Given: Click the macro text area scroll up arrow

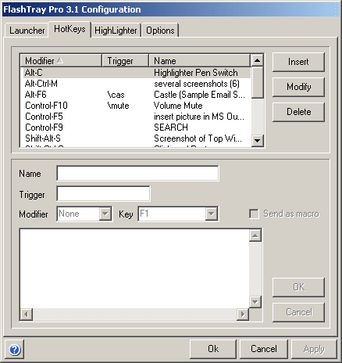Looking at the screenshot, I should pyautogui.click(x=255, y=235).
